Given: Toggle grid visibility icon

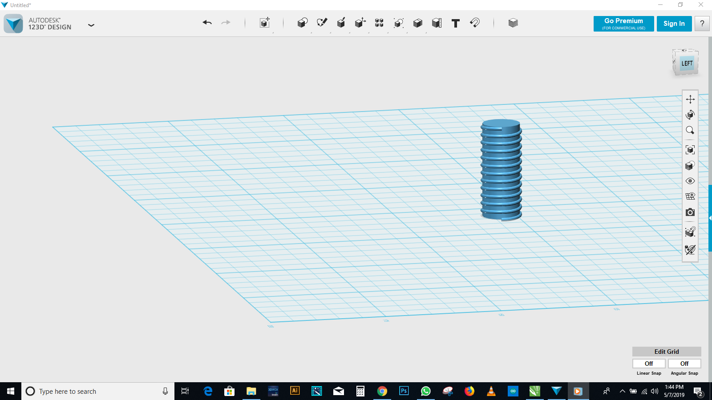Looking at the screenshot, I should 690,196.
